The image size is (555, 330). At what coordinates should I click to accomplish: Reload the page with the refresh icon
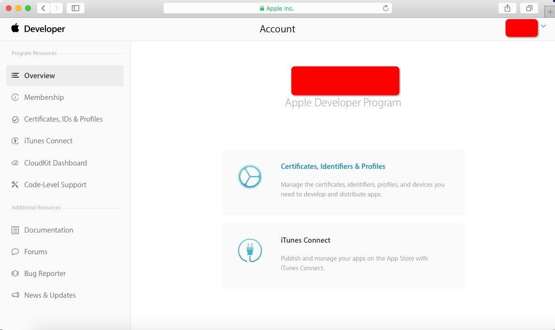pyautogui.click(x=386, y=8)
